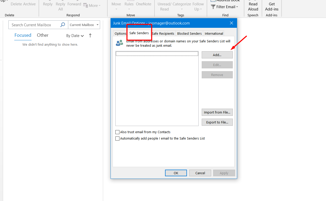Enable Also trust email from my Contacts

117,132
